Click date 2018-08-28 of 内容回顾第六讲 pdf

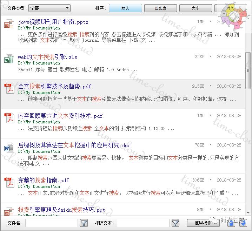pos(229,116)
